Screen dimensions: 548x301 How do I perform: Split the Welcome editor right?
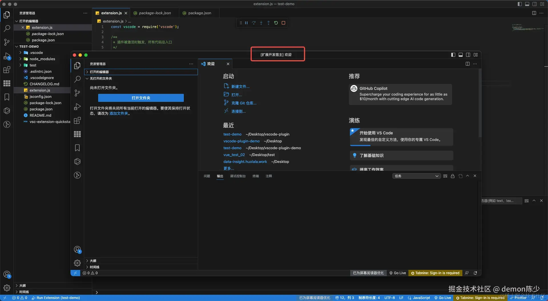tap(468, 64)
